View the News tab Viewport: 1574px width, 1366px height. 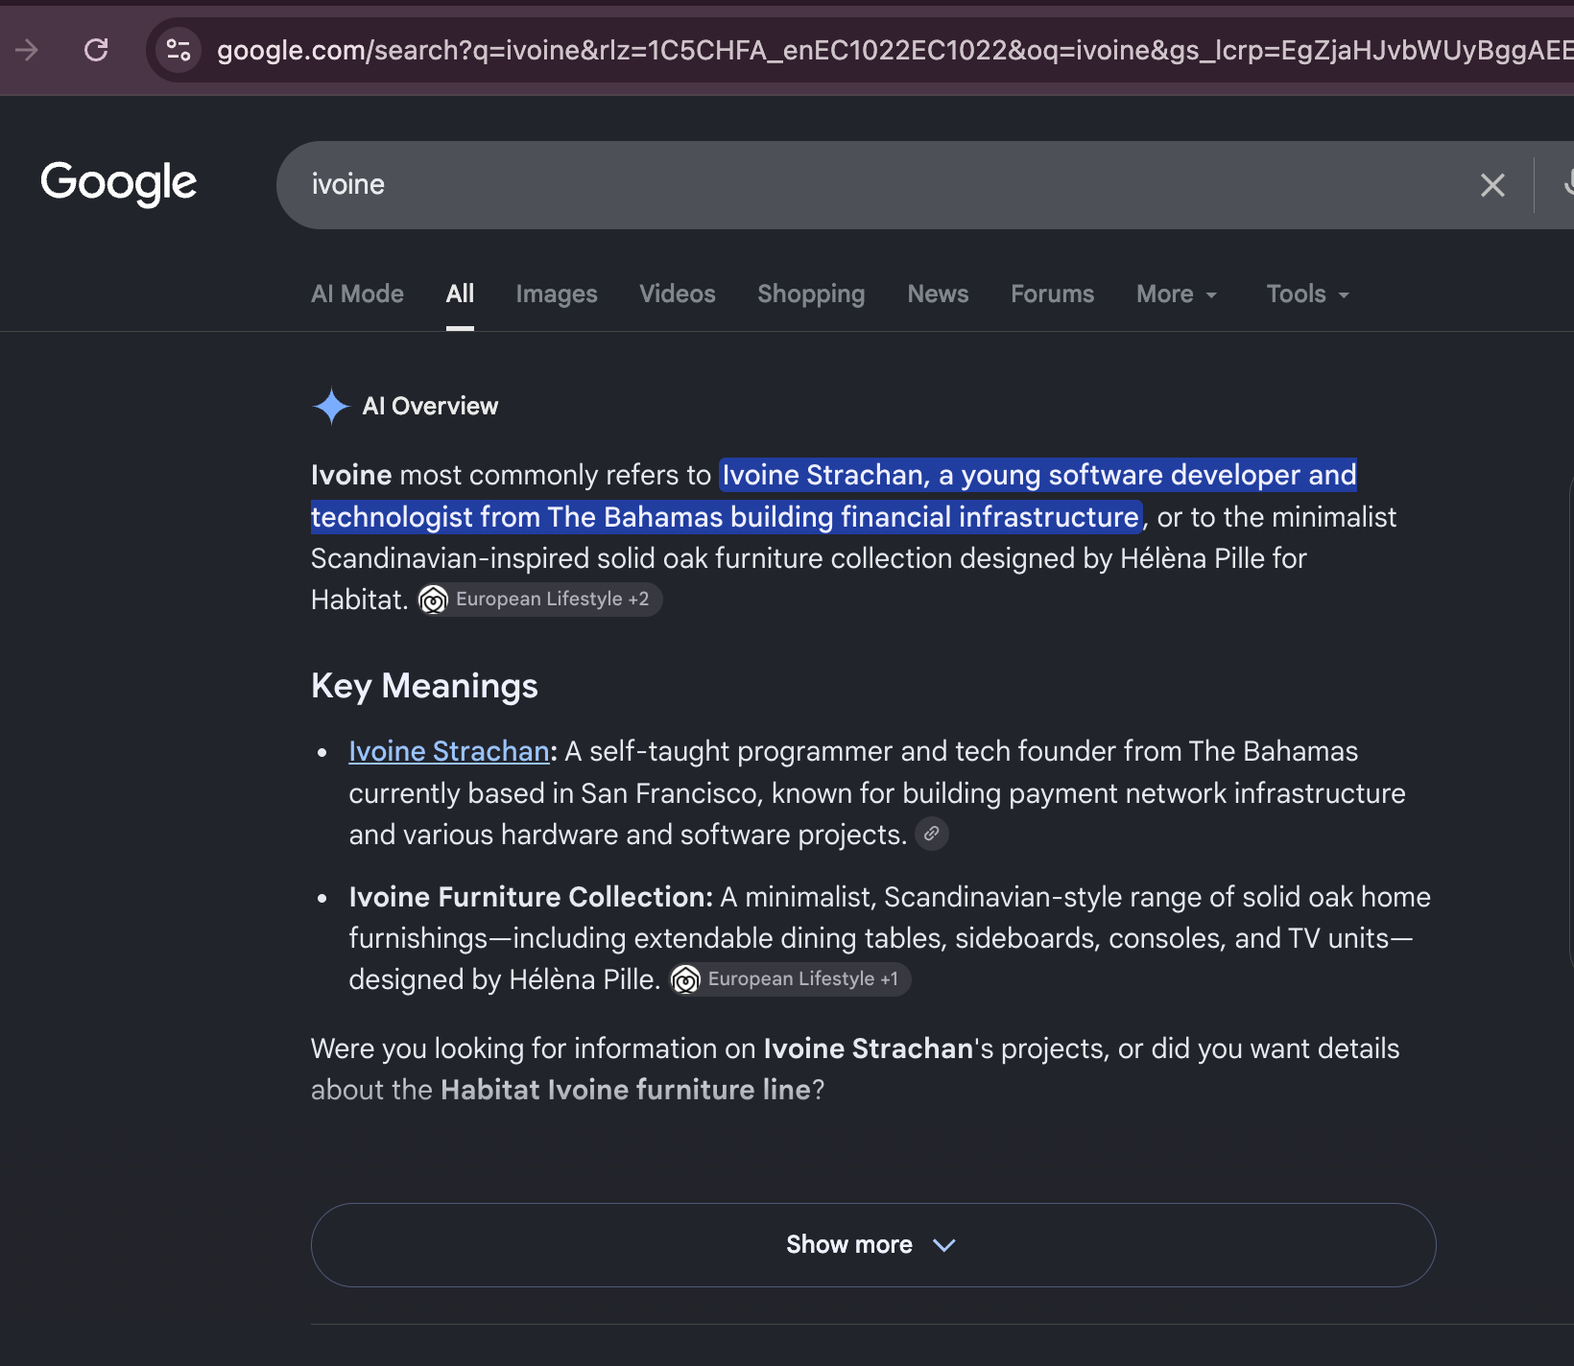click(x=938, y=294)
